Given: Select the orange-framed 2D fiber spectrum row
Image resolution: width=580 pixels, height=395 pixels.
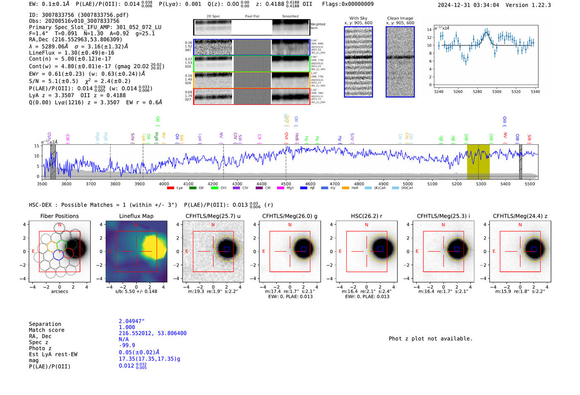Looking at the screenshot, I should [x=251, y=80].
